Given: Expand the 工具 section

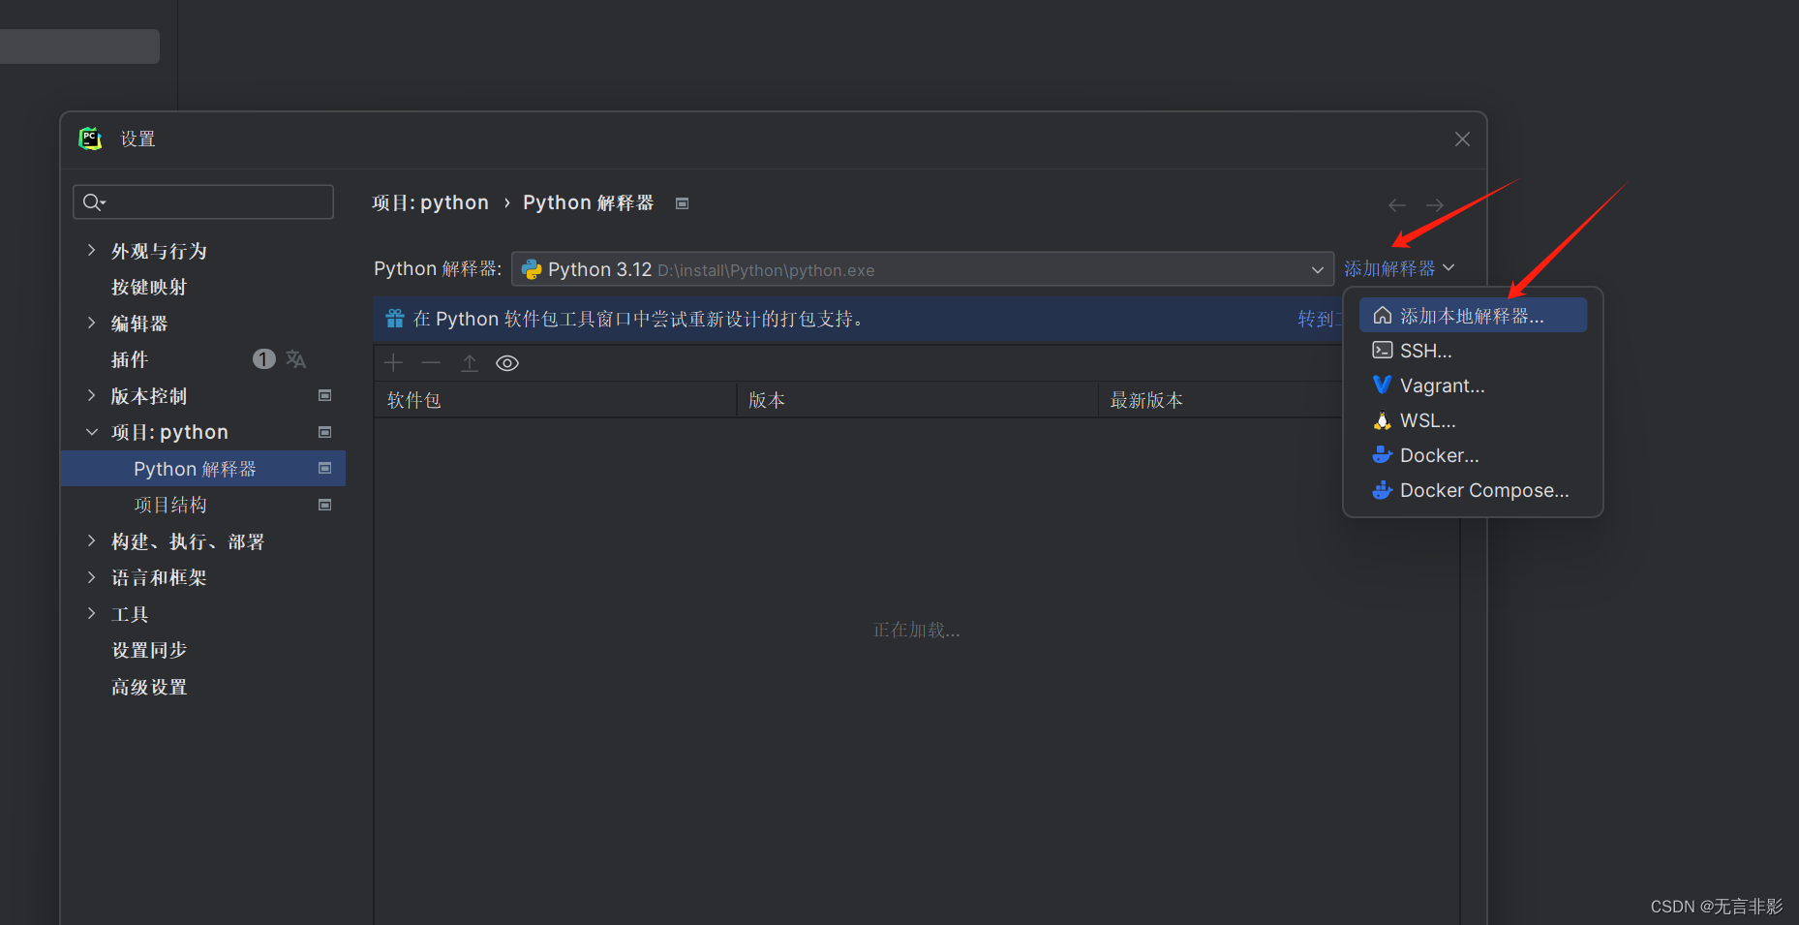Looking at the screenshot, I should (x=91, y=613).
